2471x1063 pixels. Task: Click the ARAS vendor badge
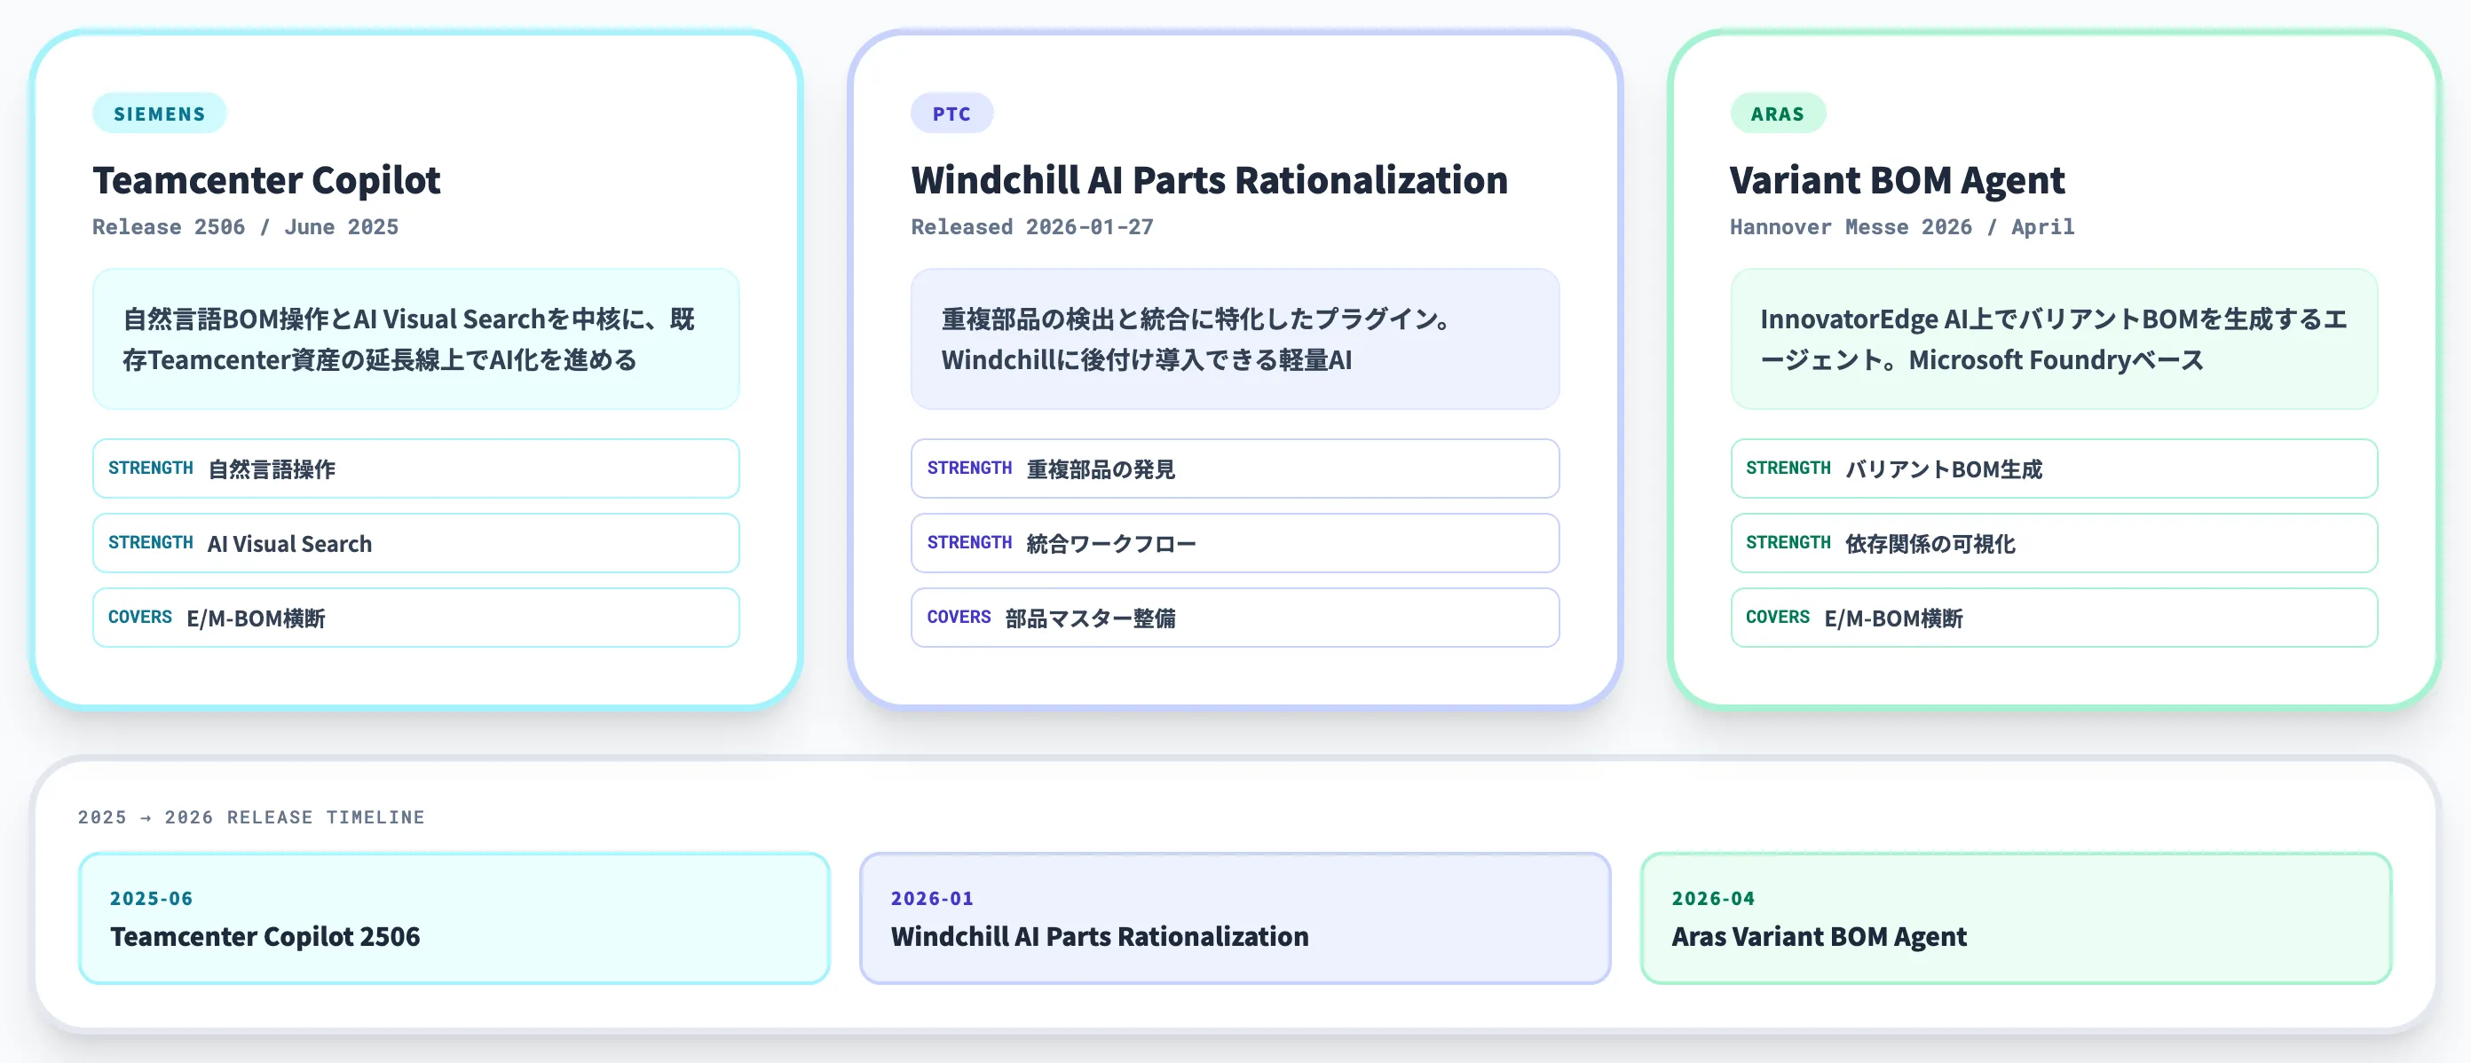coord(1778,114)
